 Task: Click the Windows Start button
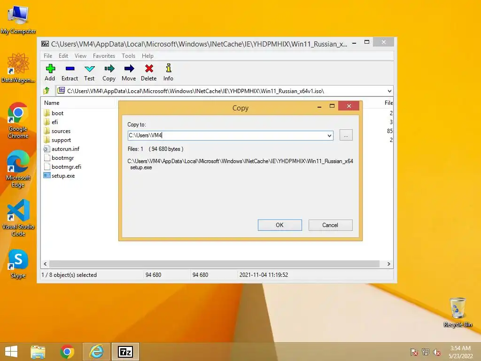pos(11,352)
